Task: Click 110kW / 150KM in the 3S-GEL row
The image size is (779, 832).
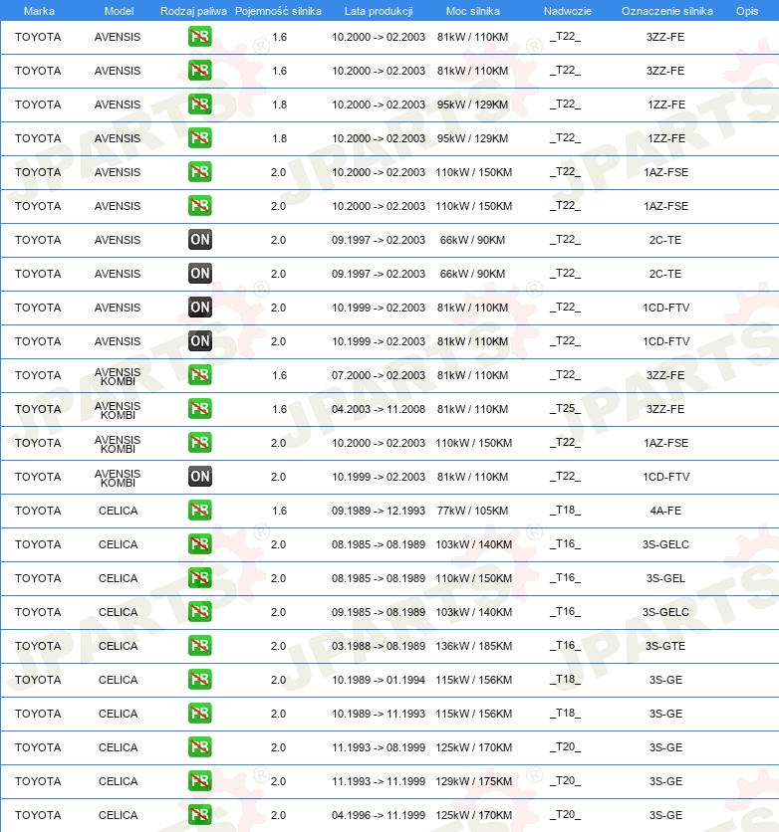Action: (473, 578)
